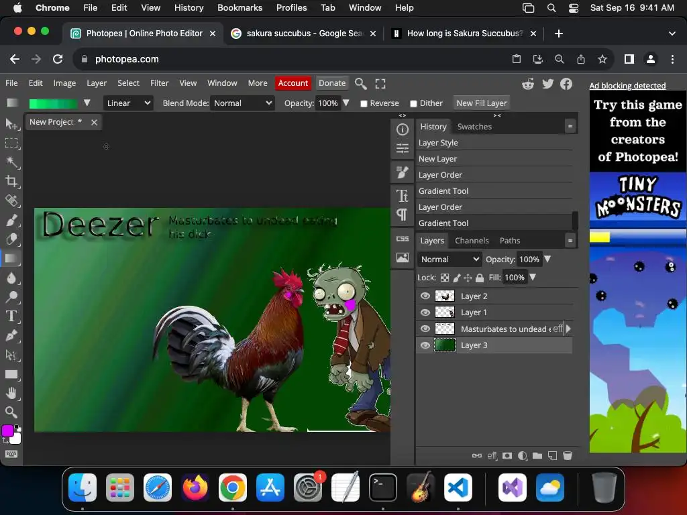Click the add layer mask icon
Viewport: 687px width, 515px height.
[507, 456]
